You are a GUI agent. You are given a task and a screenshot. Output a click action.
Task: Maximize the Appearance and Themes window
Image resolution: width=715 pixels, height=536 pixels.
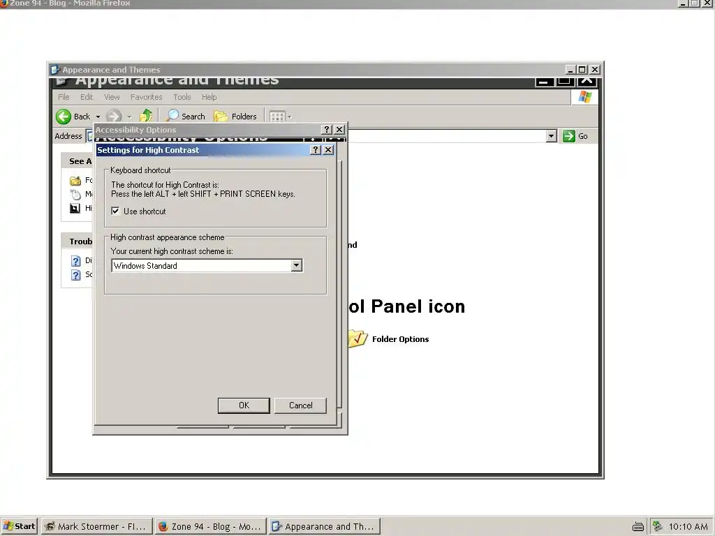click(582, 70)
